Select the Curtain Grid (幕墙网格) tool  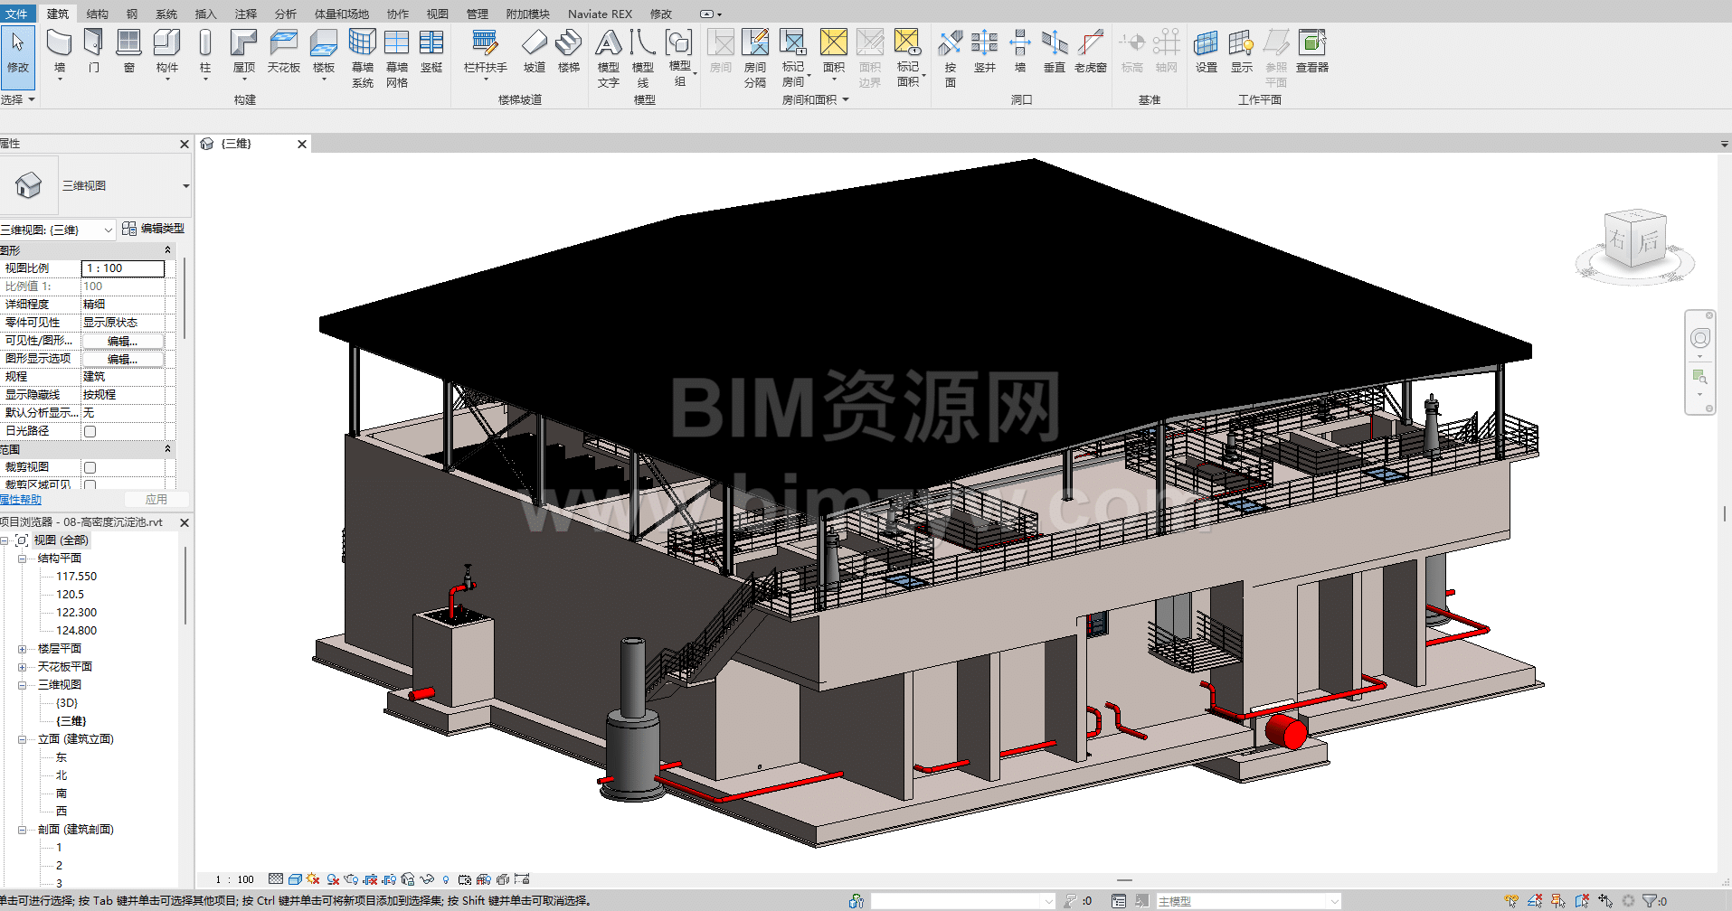(x=397, y=57)
